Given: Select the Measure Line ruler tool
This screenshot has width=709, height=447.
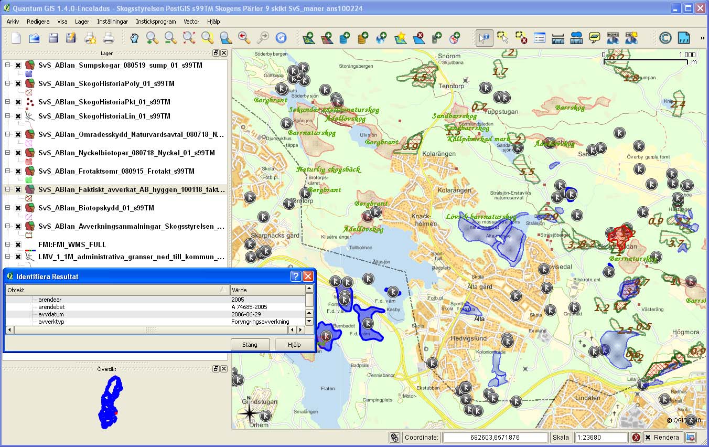Looking at the screenshot, I should (x=558, y=38).
